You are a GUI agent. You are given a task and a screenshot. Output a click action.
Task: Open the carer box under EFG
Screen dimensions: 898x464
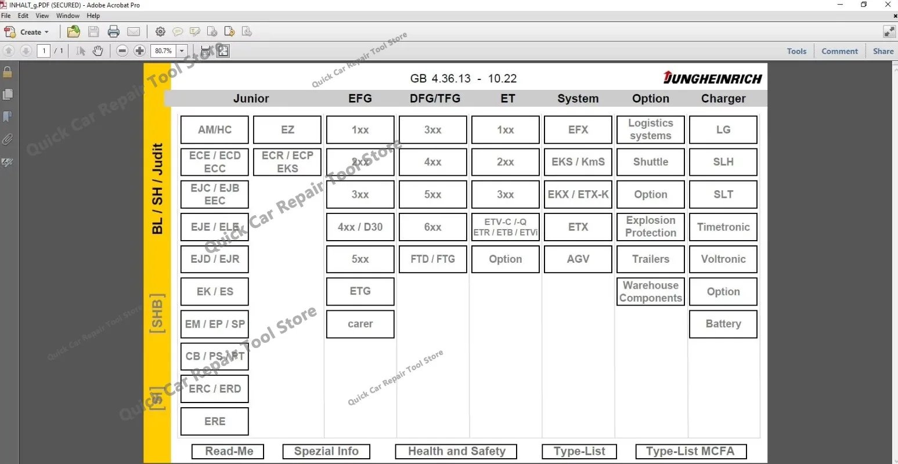tap(360, 324)
